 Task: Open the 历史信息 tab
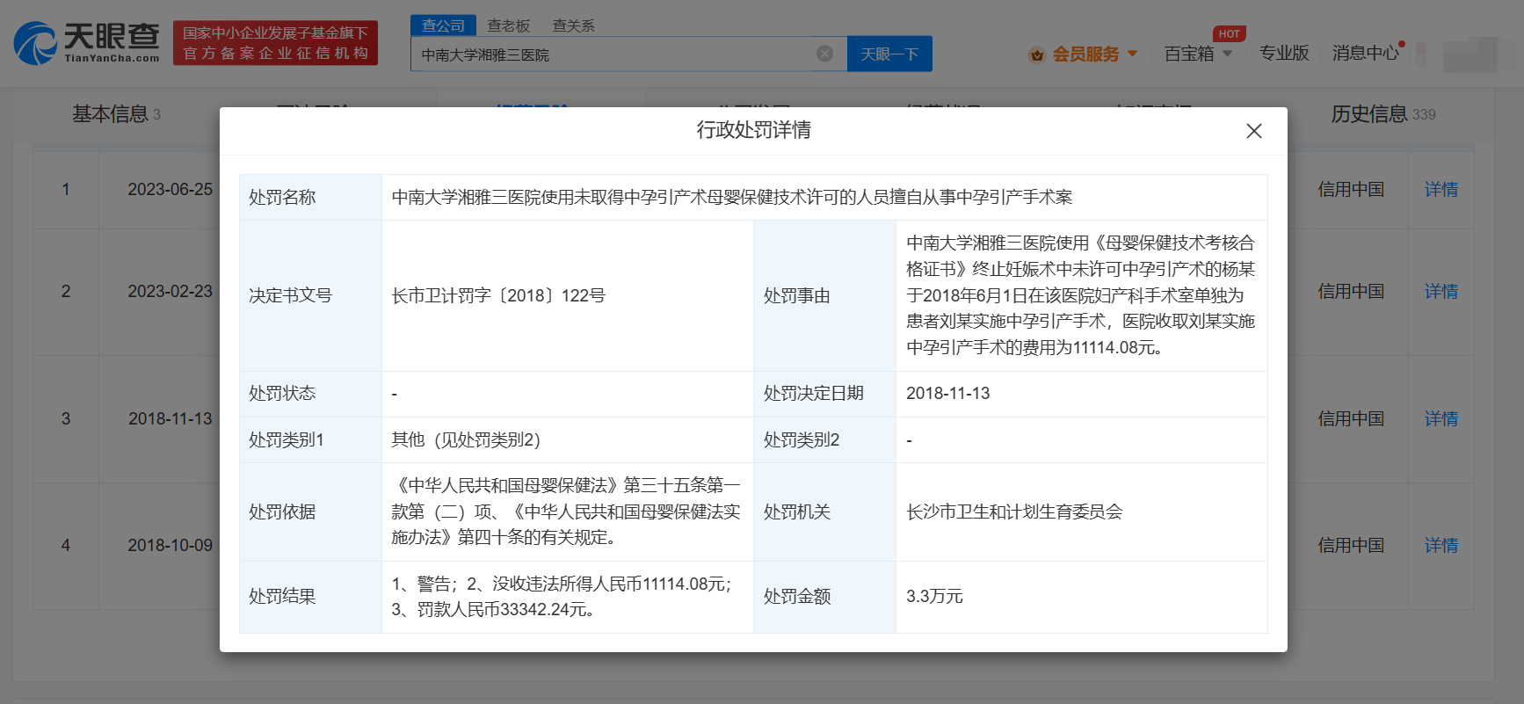(1369, 114)
